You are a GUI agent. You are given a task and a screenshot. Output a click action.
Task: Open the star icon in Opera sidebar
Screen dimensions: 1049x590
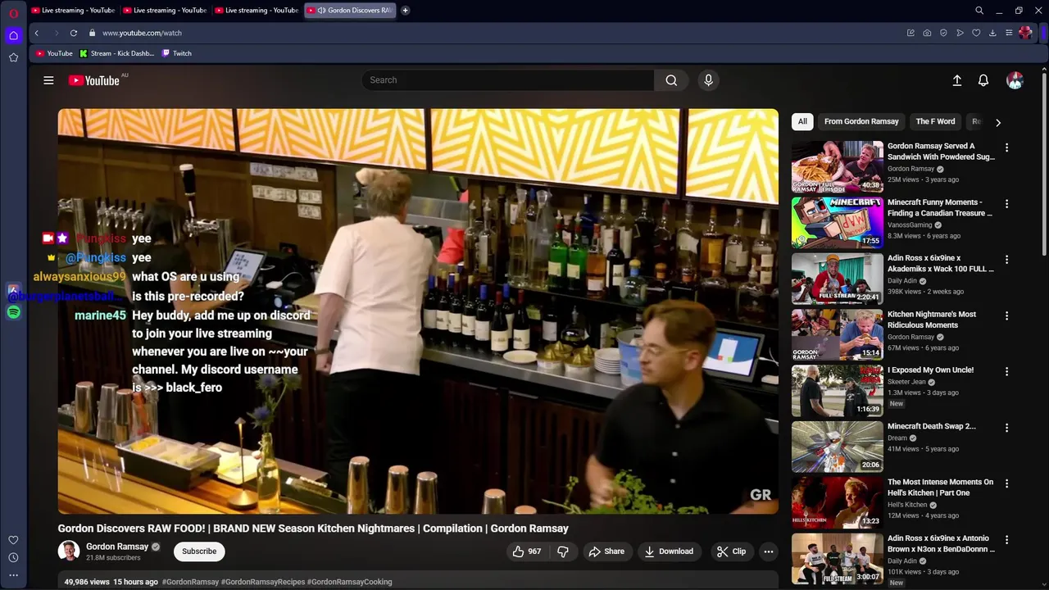13,57
